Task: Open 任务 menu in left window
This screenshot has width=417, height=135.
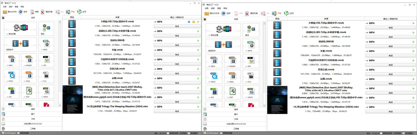Action: tap(5, 7)
